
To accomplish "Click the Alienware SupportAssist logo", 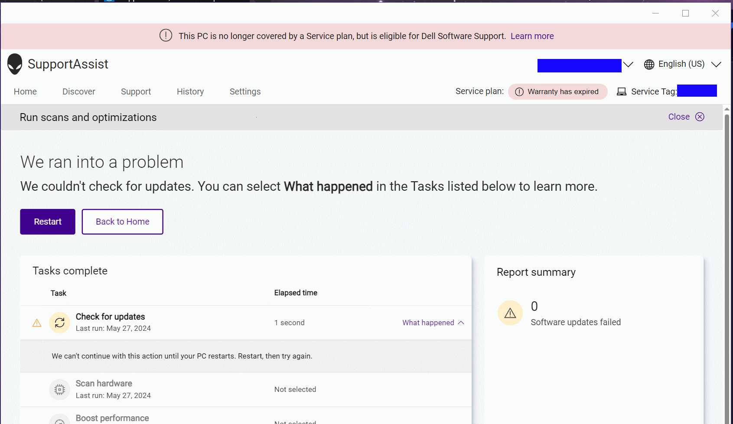I will click(x=15, y=64).
